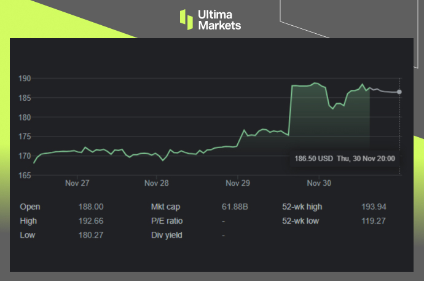424x281 pixels.
Task: Click the Div yield label
Action: [x=166, y=235]
